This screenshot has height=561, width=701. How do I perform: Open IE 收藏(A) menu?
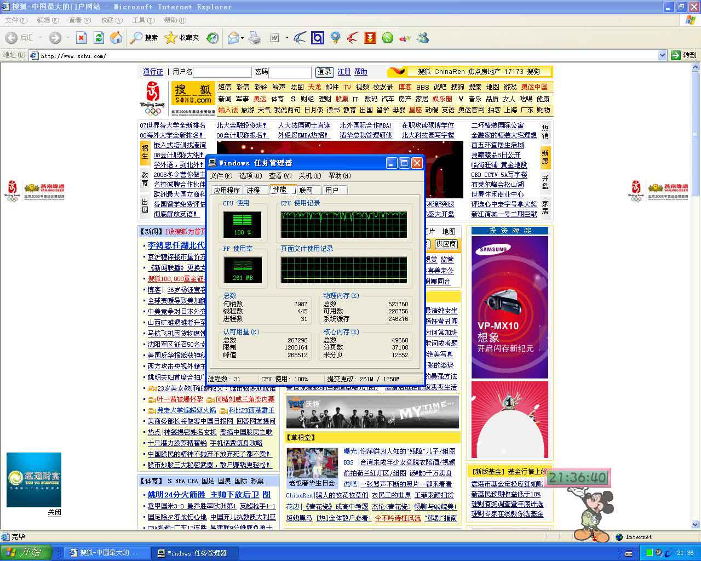coord(111,20)
